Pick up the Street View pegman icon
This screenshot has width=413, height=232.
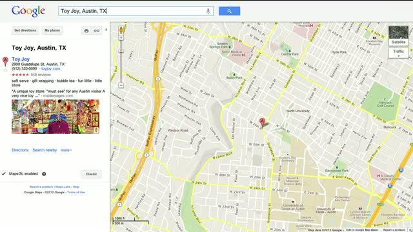click(121, 30)
